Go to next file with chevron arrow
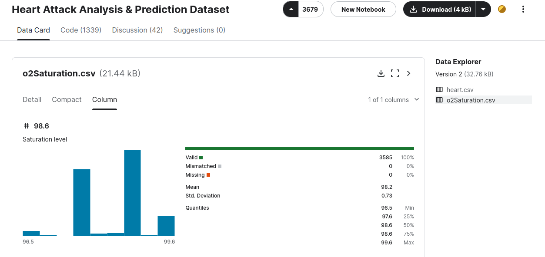This screenshot has height=257, width=545. 409,73
